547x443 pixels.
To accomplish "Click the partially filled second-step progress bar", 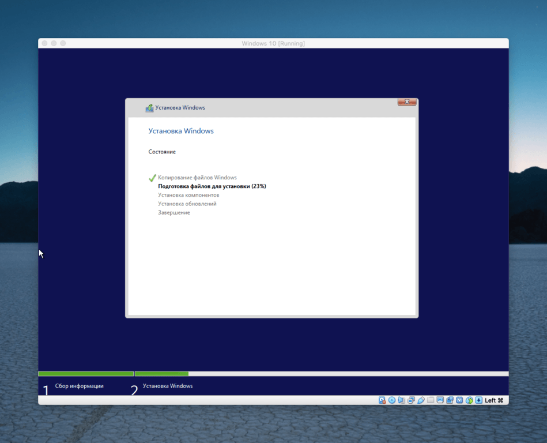I will (x=322, y=374).
